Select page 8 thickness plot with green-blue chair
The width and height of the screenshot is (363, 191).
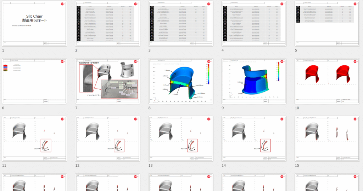[x=180, y=81]
